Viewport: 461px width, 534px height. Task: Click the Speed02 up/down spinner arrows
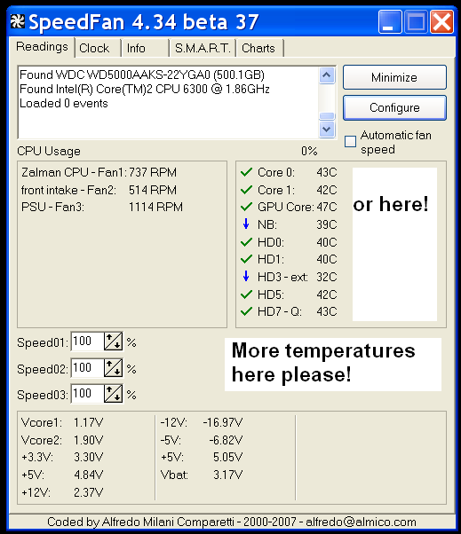pos(113,368)
